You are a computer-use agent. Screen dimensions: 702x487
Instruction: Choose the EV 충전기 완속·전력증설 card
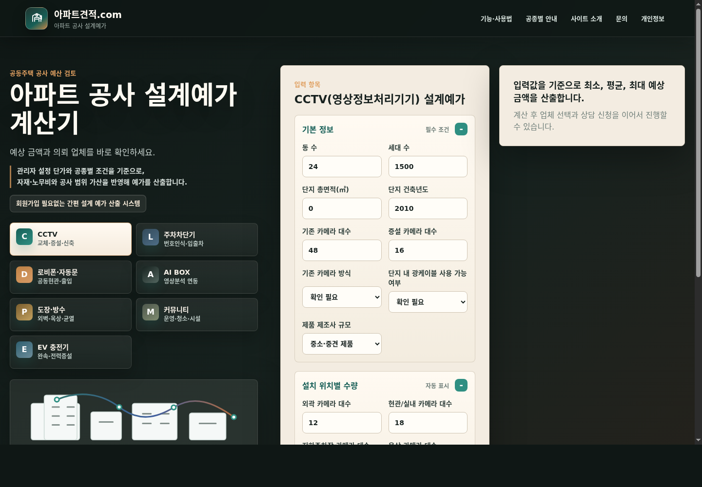(71, 352)
